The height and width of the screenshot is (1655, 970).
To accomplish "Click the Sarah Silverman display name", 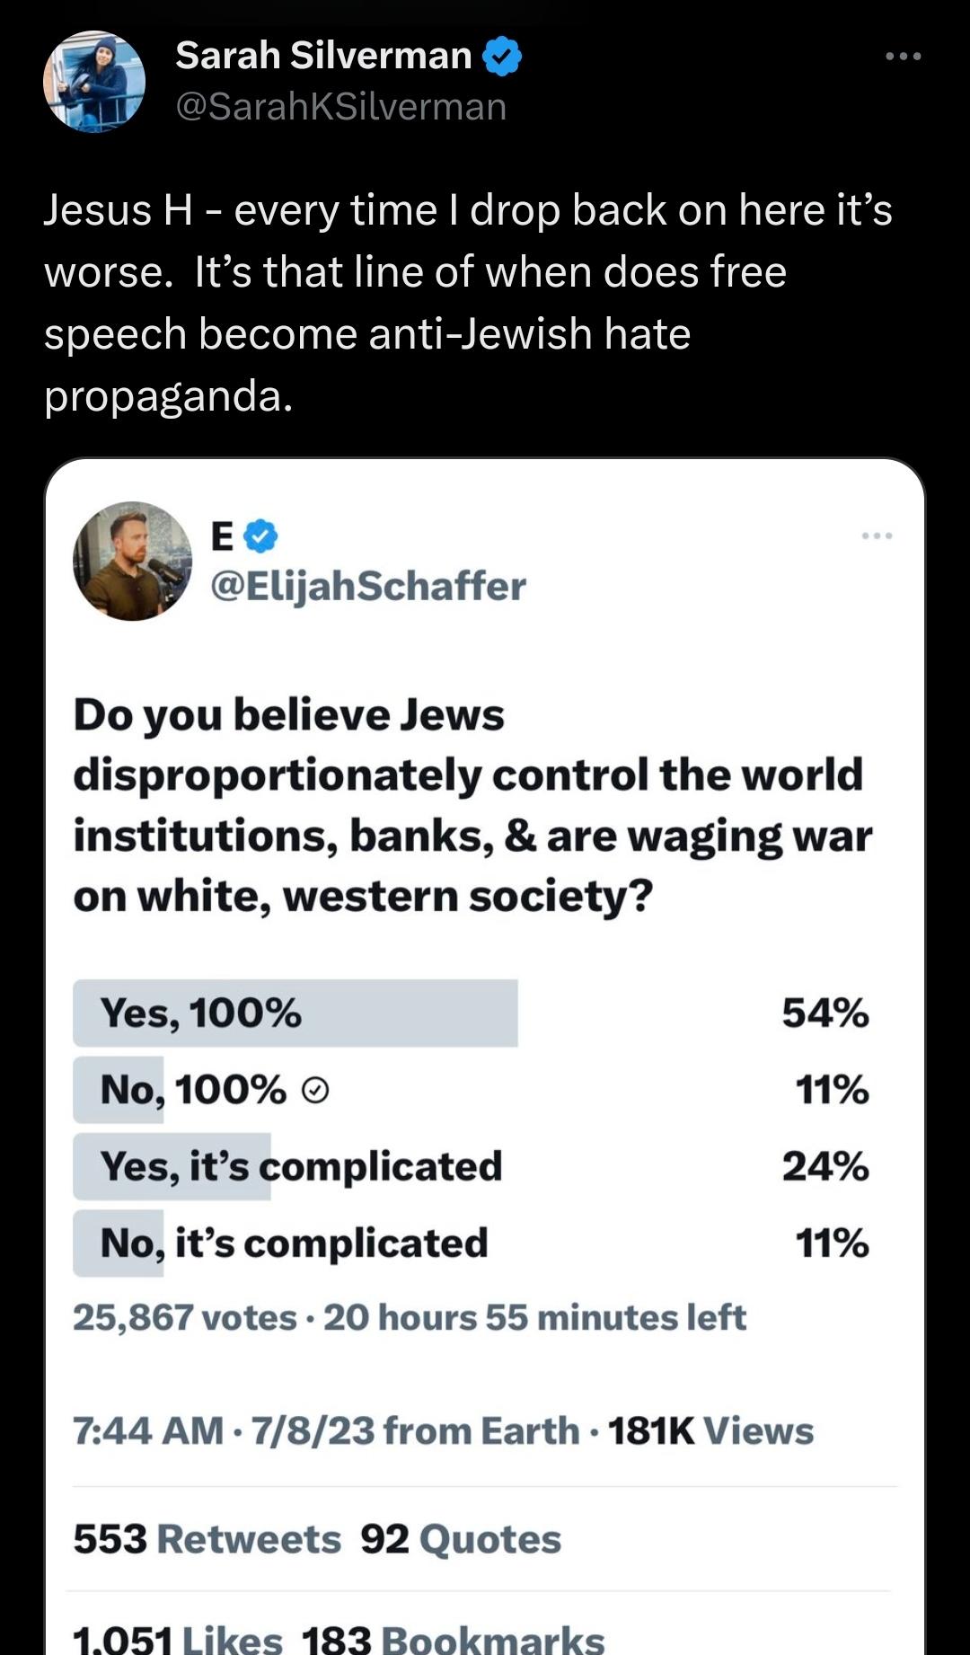I will pyautogui.click(x=323, y=56).
